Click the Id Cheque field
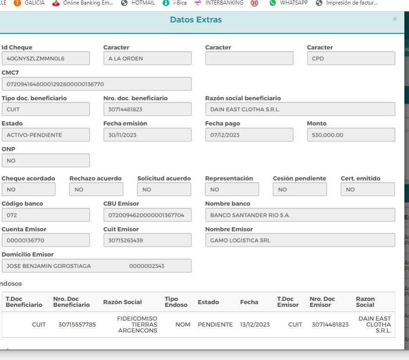Image resolution: width=409 pixels, height=360 pixels. 46,58
